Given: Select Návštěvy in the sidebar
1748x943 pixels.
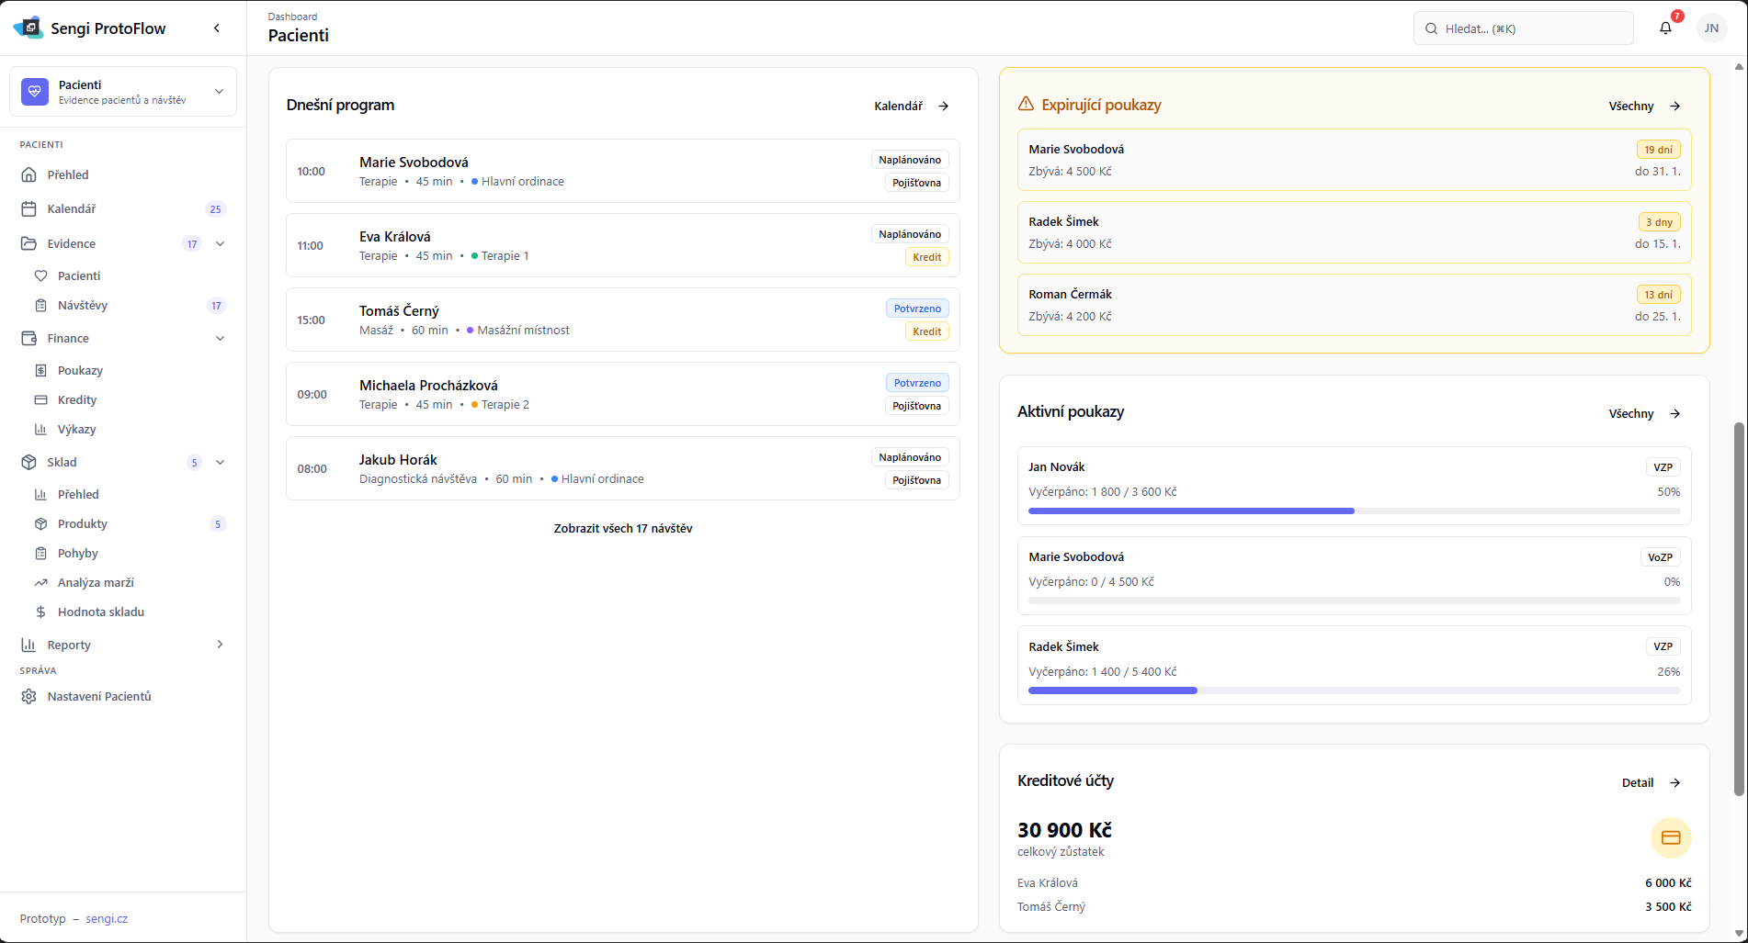Looking at the screenshot, I should tap(83, 305).
